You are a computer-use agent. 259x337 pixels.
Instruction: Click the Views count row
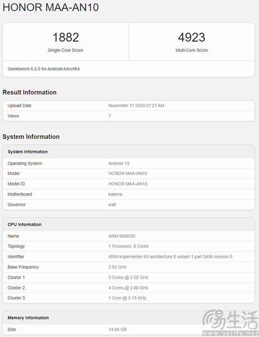pos(129,116)
